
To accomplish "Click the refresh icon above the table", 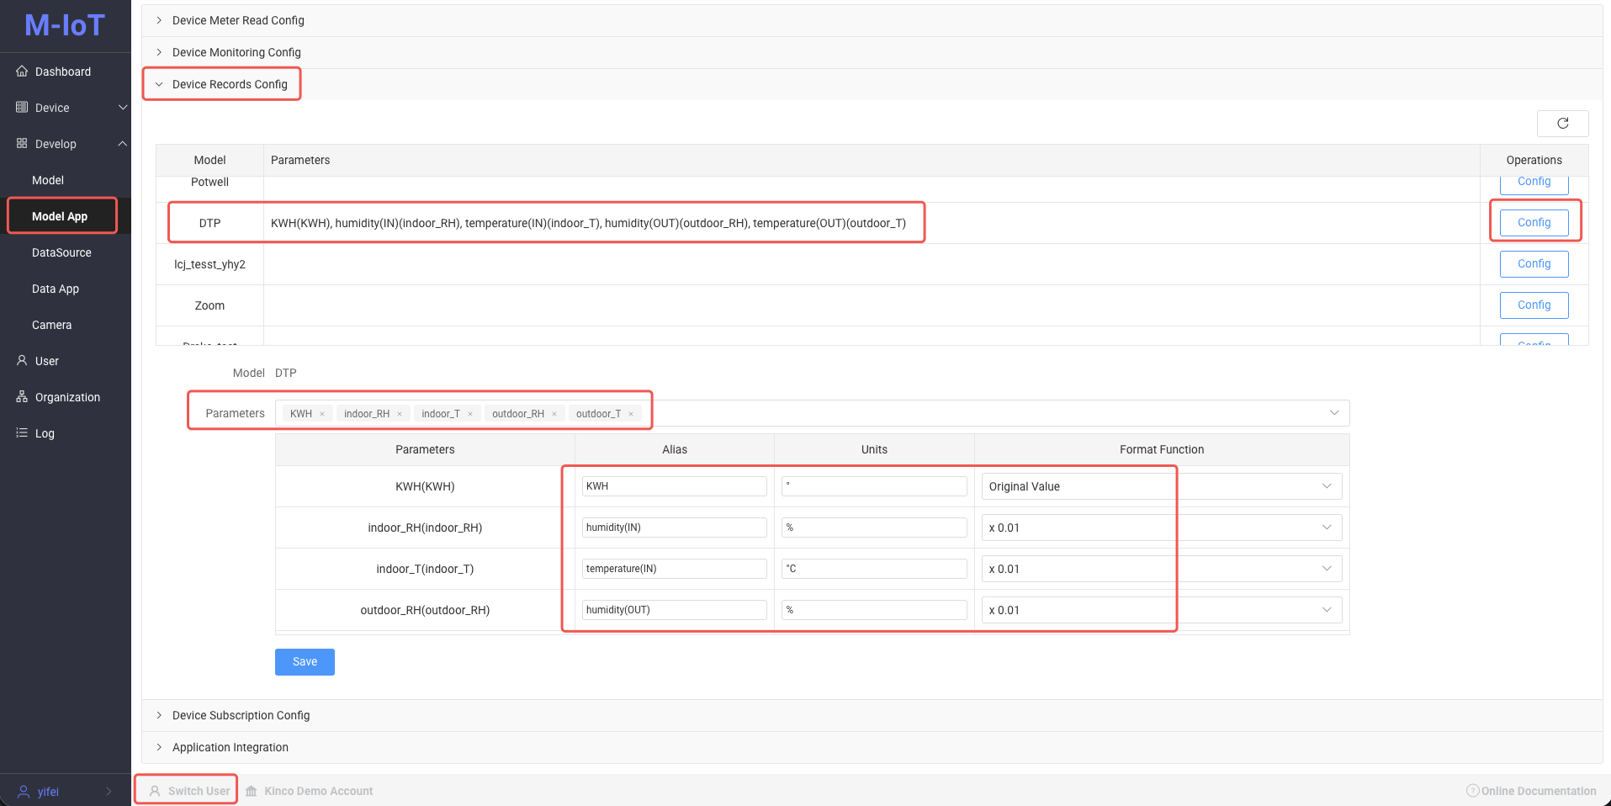I will 1562,124.
